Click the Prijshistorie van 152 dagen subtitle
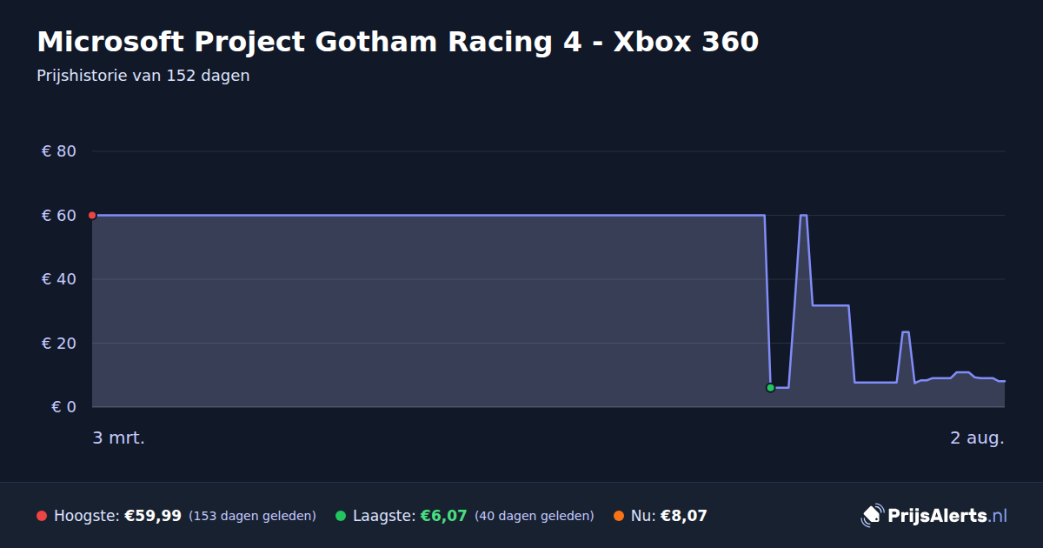This screenshot has height=548, width=1043. tap(143, 76)
